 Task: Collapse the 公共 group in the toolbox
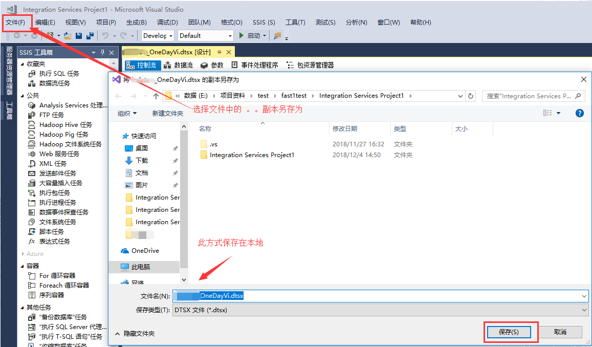[x=24, y=95]
